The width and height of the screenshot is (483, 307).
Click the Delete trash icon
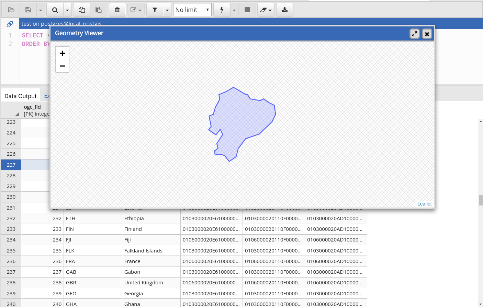coord(117,10)
